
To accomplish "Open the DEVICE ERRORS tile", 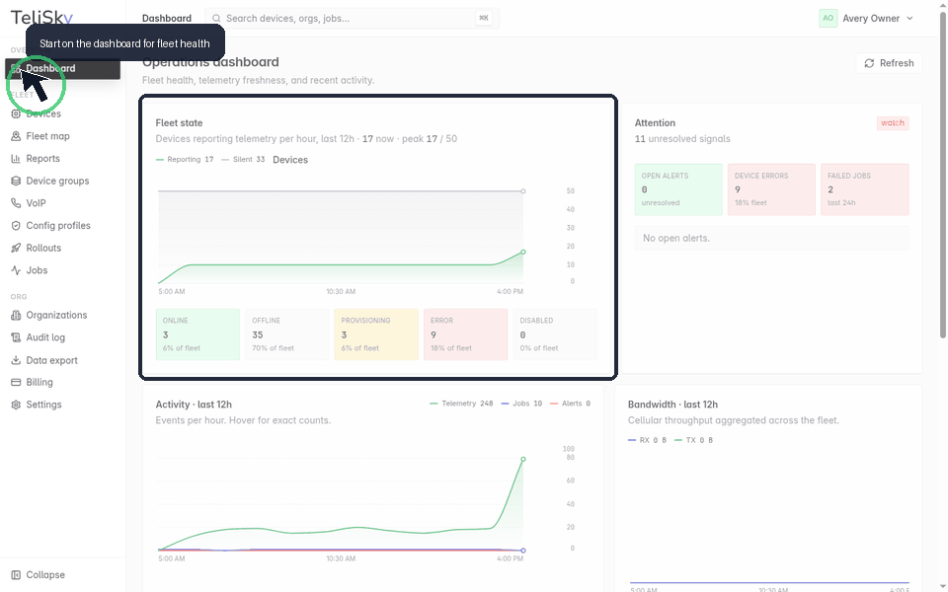I will (771, 189).
